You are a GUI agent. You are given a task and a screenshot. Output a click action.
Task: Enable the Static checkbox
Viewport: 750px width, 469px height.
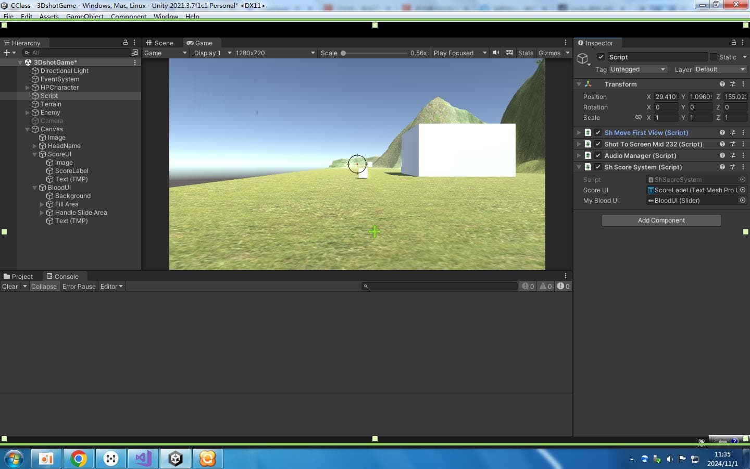click(x=714, y=57)
